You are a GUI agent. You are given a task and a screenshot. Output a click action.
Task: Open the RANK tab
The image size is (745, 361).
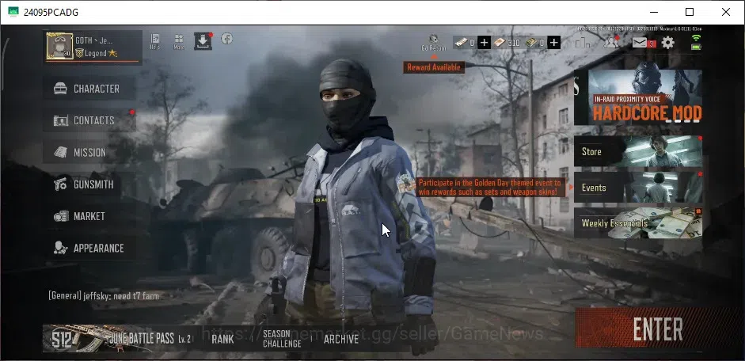222,339
